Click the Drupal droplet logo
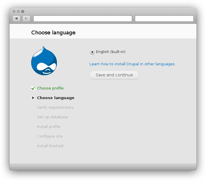 point(44,61)
